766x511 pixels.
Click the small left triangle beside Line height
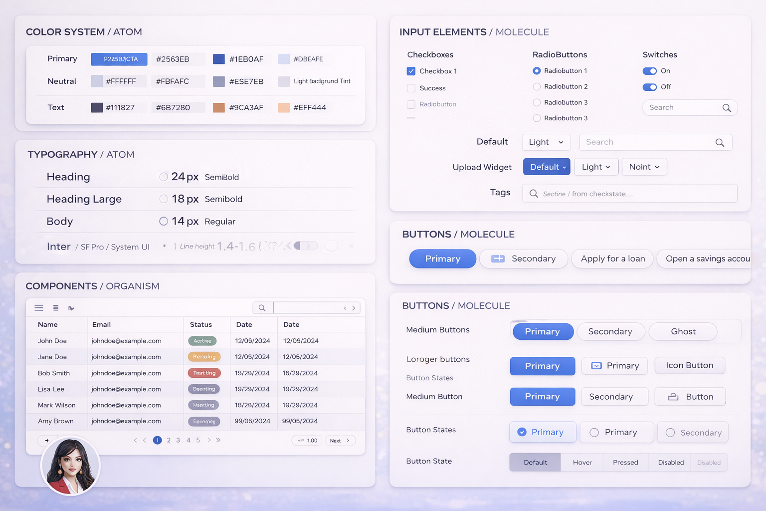point(164,246)
